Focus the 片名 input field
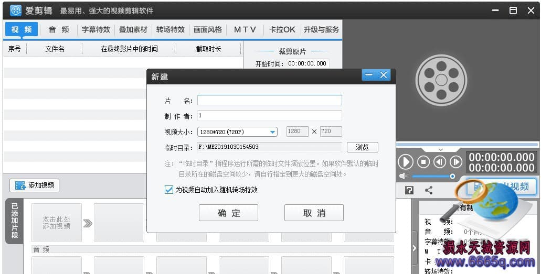 tap(270, 100)
